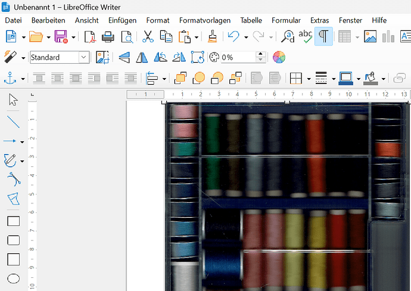Toggle formatting marks pilcrow button
The width and height of the screenshot is (411, 291).
tap(323, 36)
